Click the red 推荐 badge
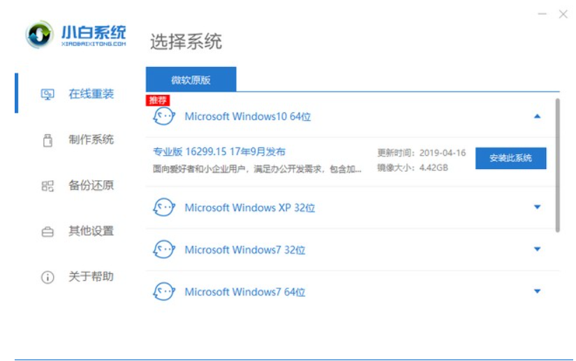 pos(158,100)
